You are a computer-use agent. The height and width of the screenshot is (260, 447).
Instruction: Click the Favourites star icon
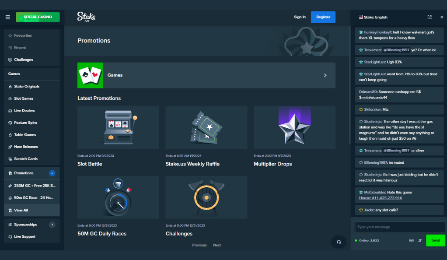point(10,36)
